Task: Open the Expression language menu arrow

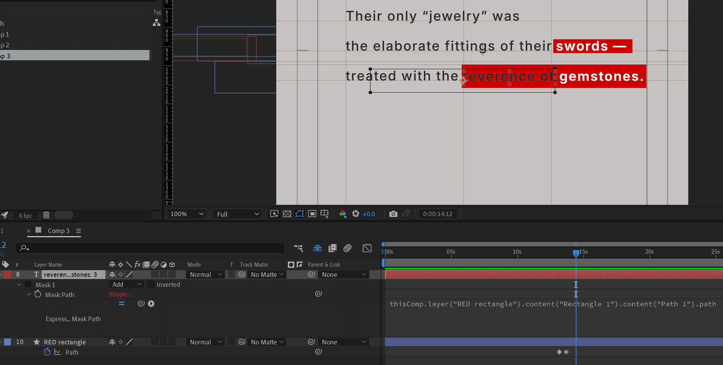Action: pyautogui.click(x=151, y=304)
